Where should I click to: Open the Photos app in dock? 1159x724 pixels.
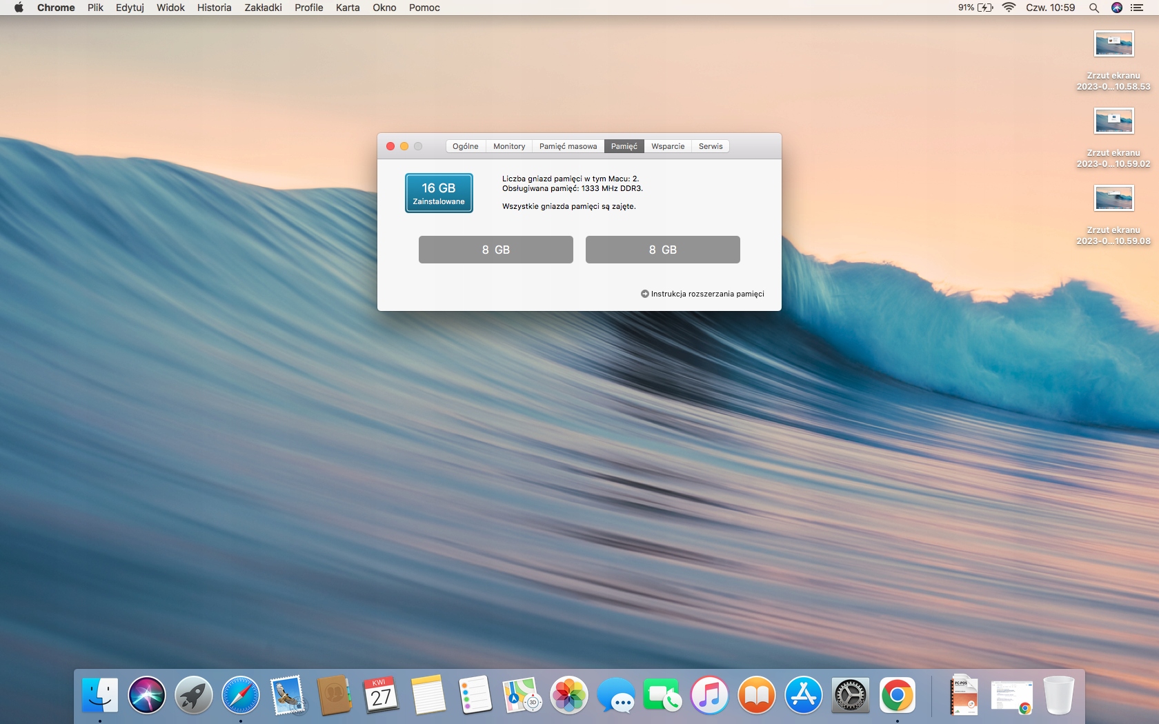[569, 695]
